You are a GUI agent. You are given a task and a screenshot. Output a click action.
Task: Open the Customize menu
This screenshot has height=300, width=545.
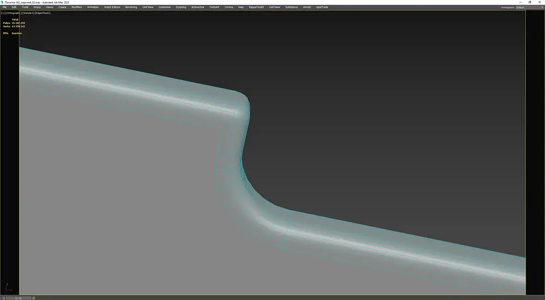164,7
